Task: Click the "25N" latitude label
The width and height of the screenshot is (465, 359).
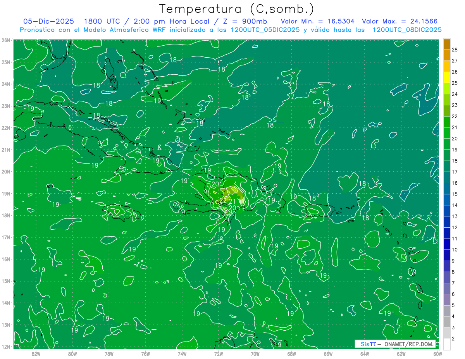Action: pos(6,62)
